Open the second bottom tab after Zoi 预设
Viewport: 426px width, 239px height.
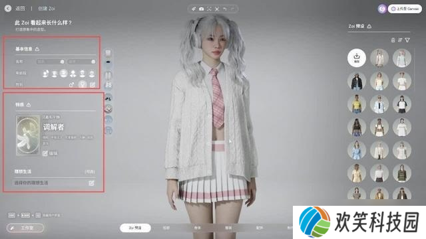pyautogui.click(x=166, y=228)
